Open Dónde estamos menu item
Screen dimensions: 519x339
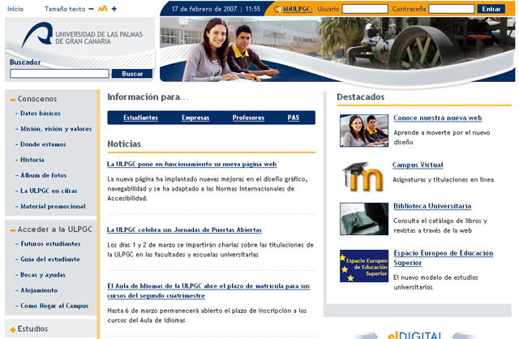point(43,144)
